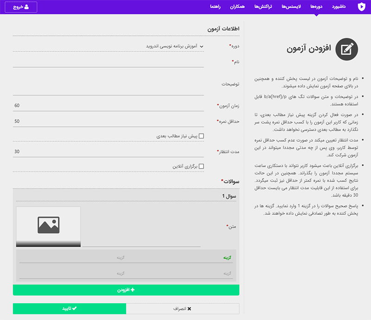The image size is (371, 320).
Task: Select همکاران from the top menu
Action: point(237,6)
